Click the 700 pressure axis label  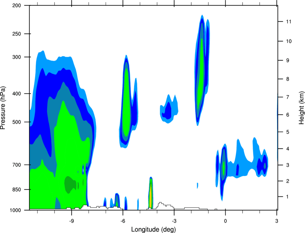click(x=17, y=165)
